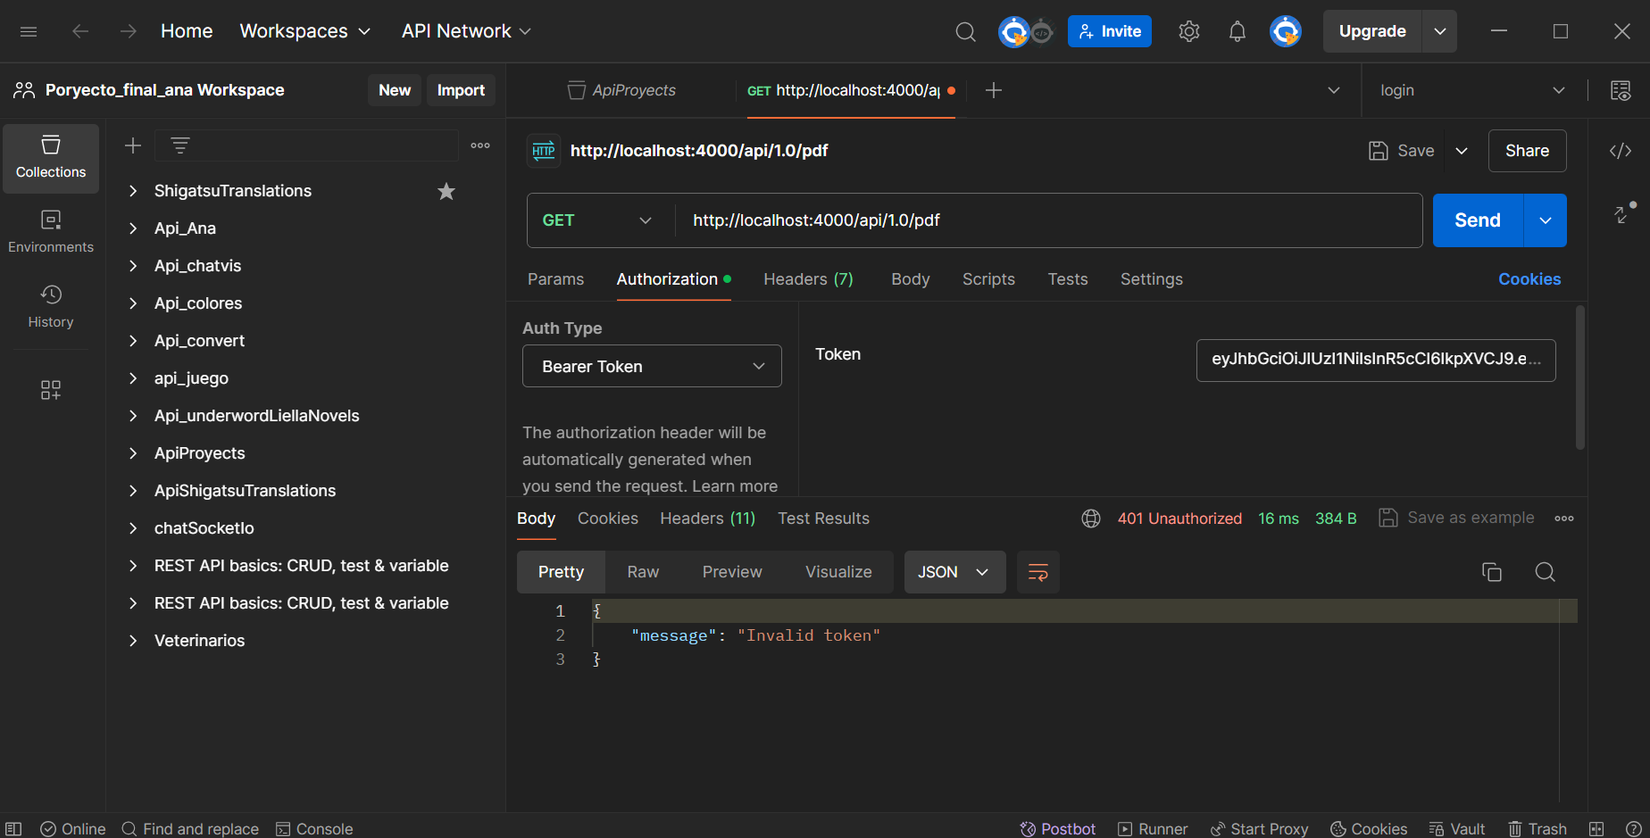Click the Token value field
Screen dimensions: 1650x838
(1376, 360)
